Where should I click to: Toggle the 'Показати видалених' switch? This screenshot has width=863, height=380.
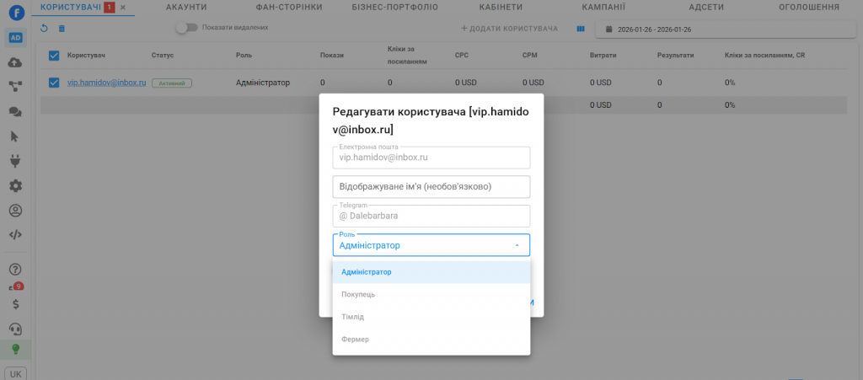(186, 28)
